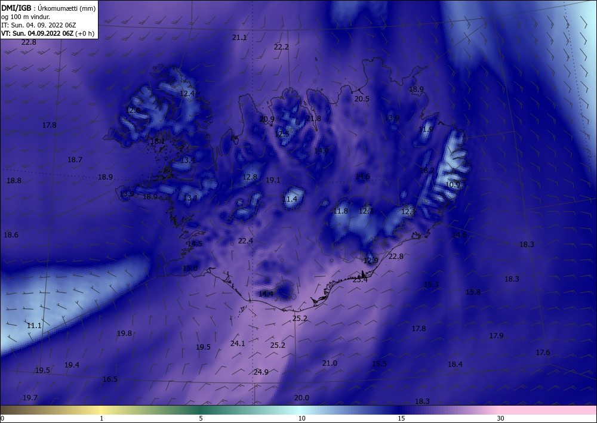
Task: Click the 19.8 value label
Action: 125,334
